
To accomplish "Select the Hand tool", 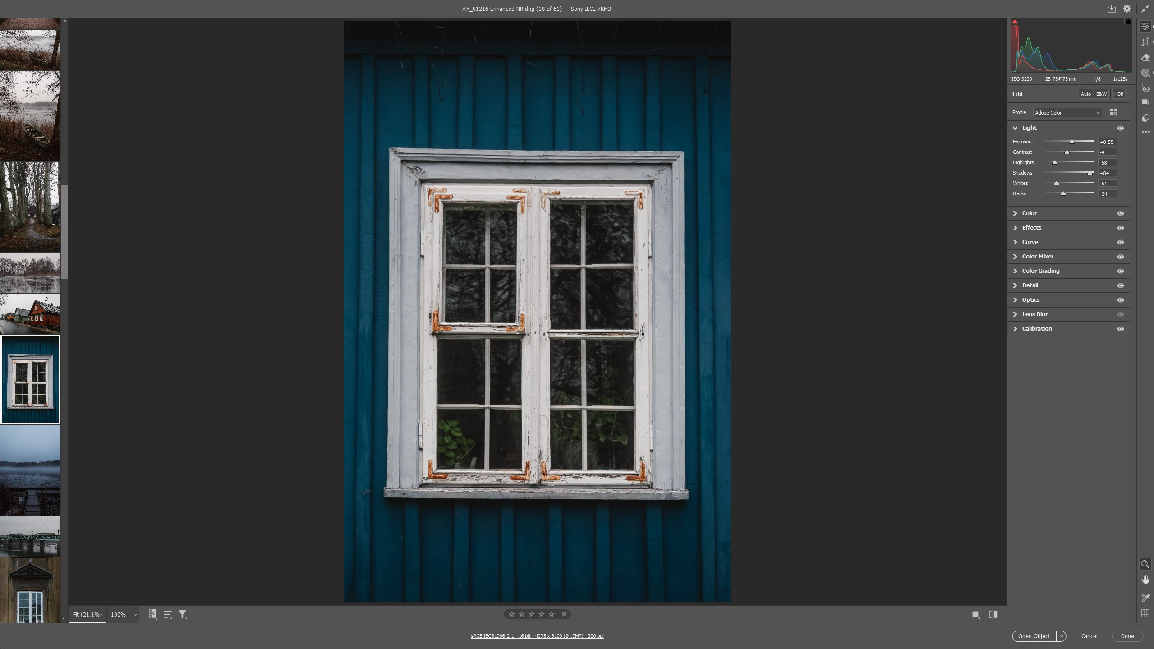I will tap(1145, 580).
